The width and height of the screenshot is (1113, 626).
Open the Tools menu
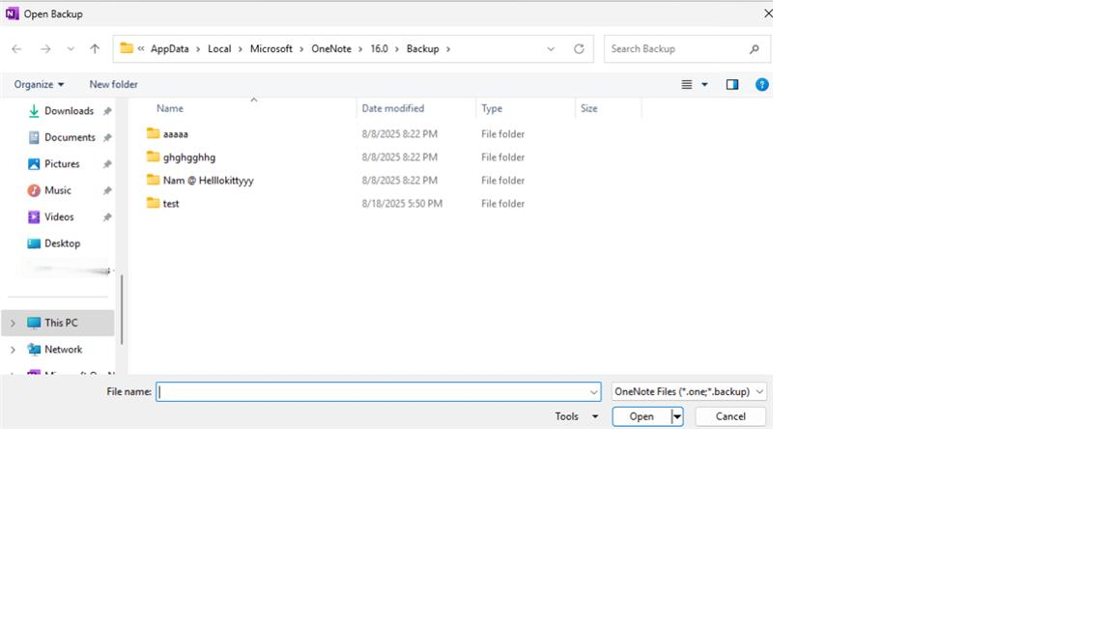tap(577, 416)
